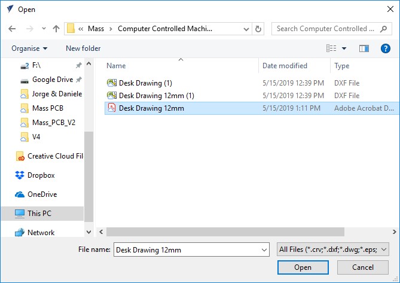The width and height of the screenshot is (400, 283).
Task: Click the horizontal scrollbar in file list
Action: click(x=239, y=231)
